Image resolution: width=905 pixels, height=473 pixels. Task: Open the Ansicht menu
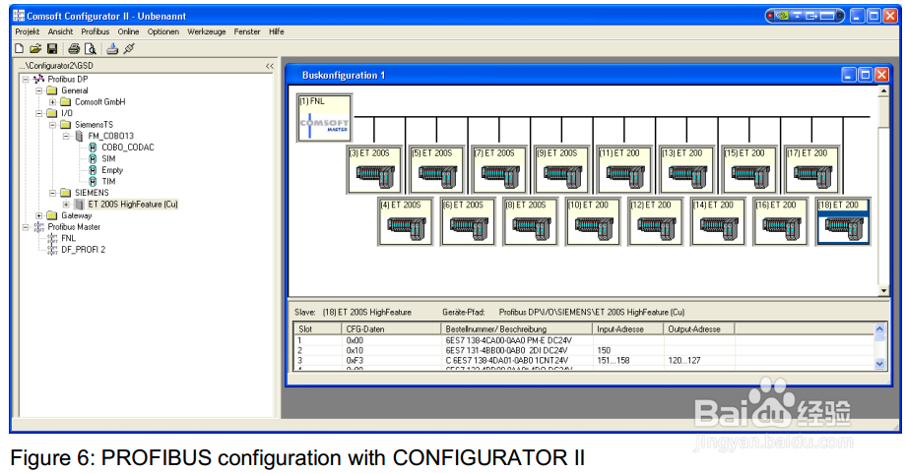[x=60, y=31]
